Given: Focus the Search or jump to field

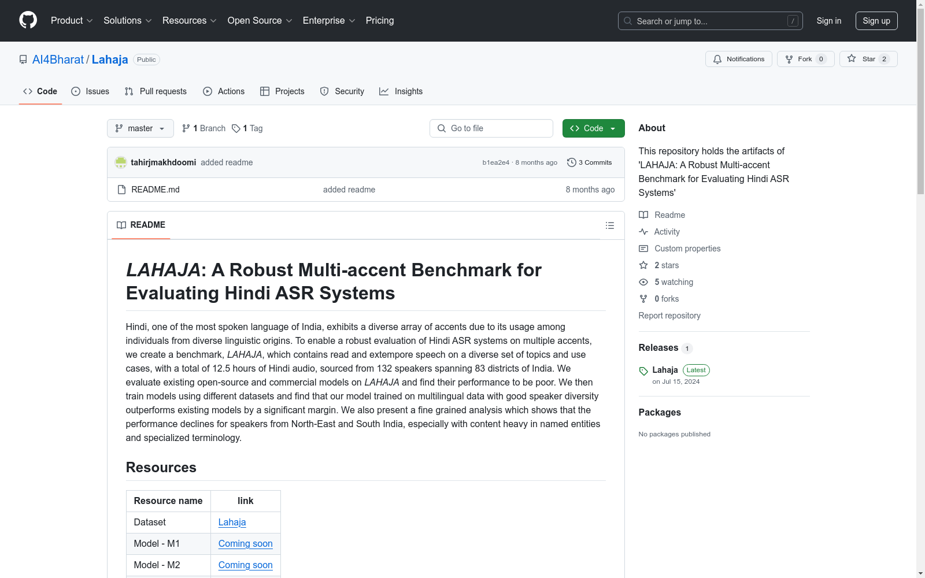Looking at the screenshot, I should tap(711, 21).
